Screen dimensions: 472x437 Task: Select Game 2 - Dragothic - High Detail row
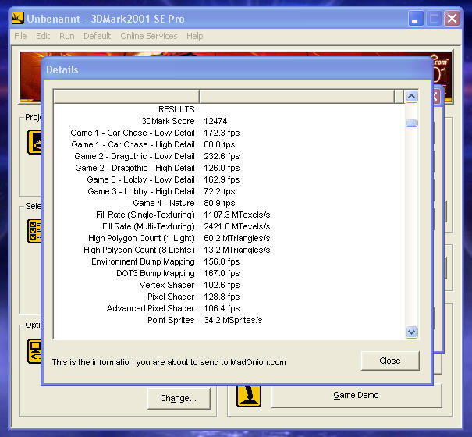pyautogui.click(x=229, y=168)
